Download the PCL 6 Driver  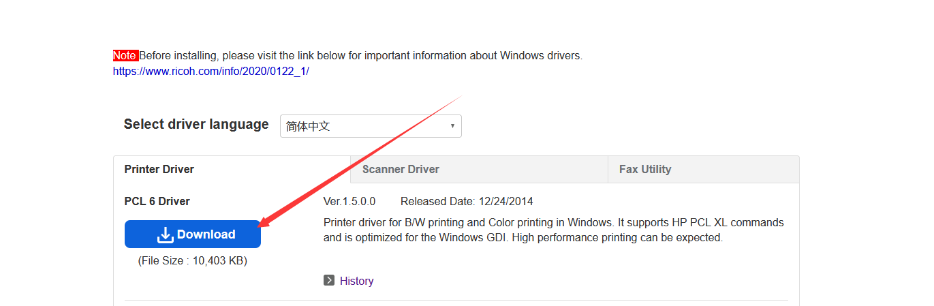[x=193, y=234]
